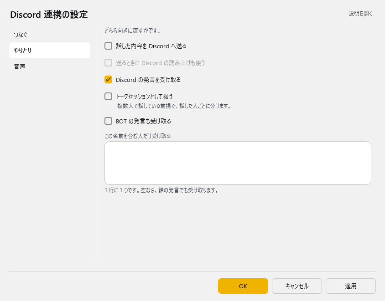Click the キャンセル button
Image resolution: width=385 pixels, height=301 pixels.
click(297, 286)
